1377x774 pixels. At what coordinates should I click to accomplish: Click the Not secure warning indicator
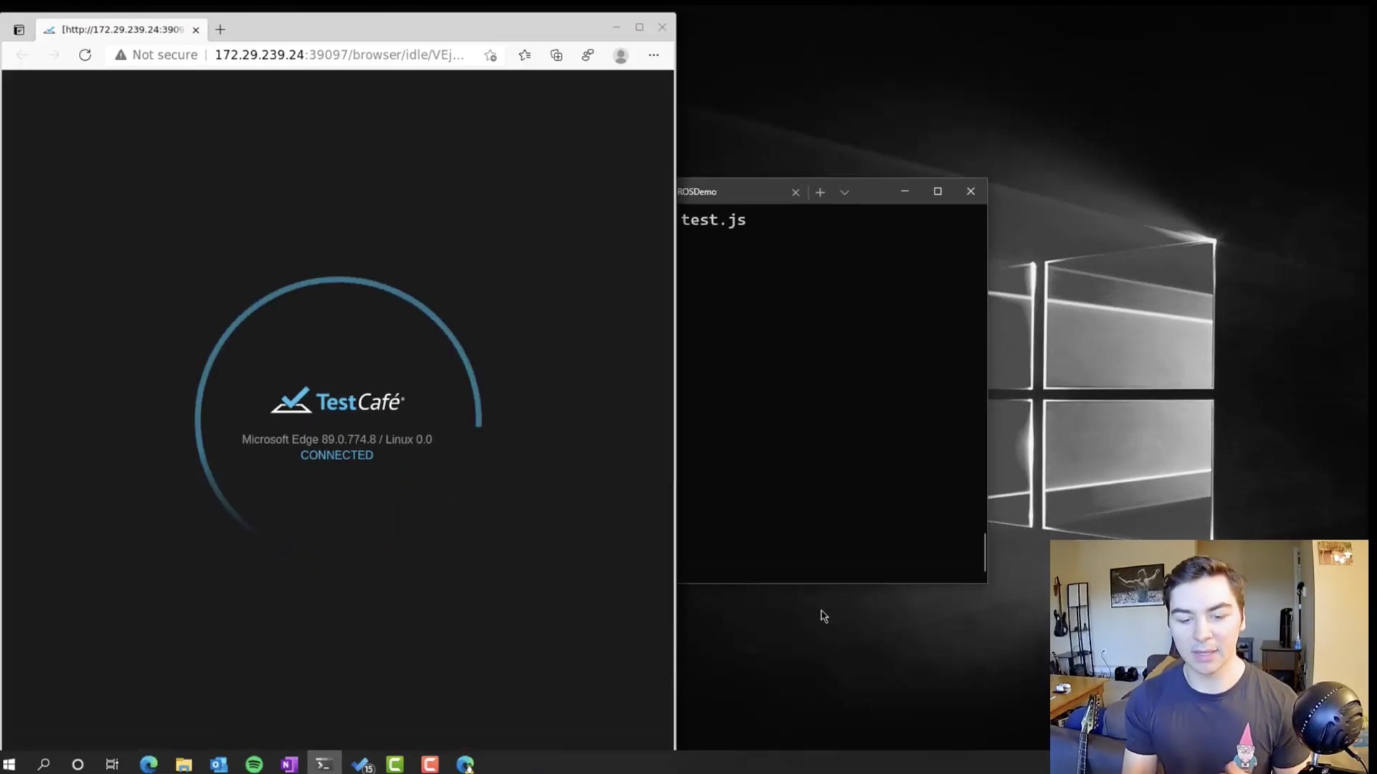(x=156, y=54)
